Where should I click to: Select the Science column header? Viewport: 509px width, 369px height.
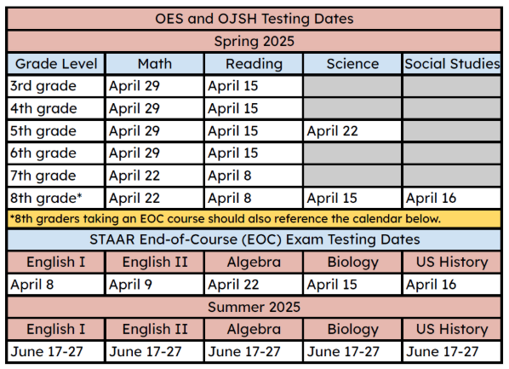(x=352, y=64)
